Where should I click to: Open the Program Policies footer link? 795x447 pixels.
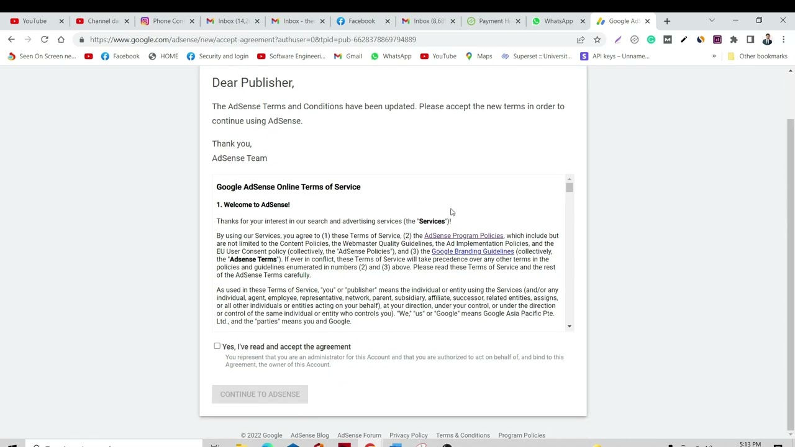(x=522, y=435)
